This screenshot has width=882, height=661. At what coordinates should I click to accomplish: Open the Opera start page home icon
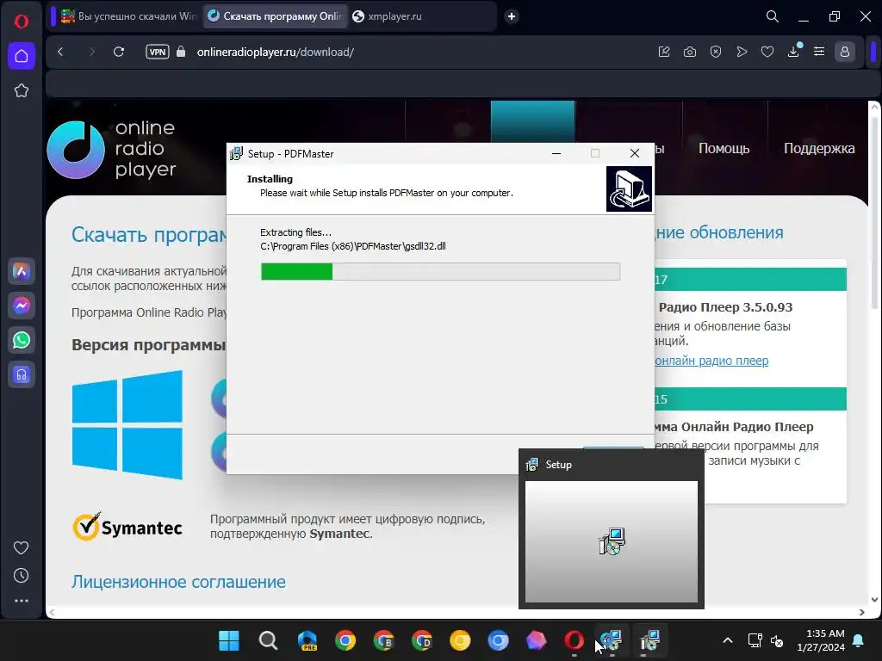tap(22, 56)
